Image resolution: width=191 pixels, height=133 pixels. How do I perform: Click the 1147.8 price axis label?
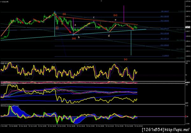click(187, 61)
